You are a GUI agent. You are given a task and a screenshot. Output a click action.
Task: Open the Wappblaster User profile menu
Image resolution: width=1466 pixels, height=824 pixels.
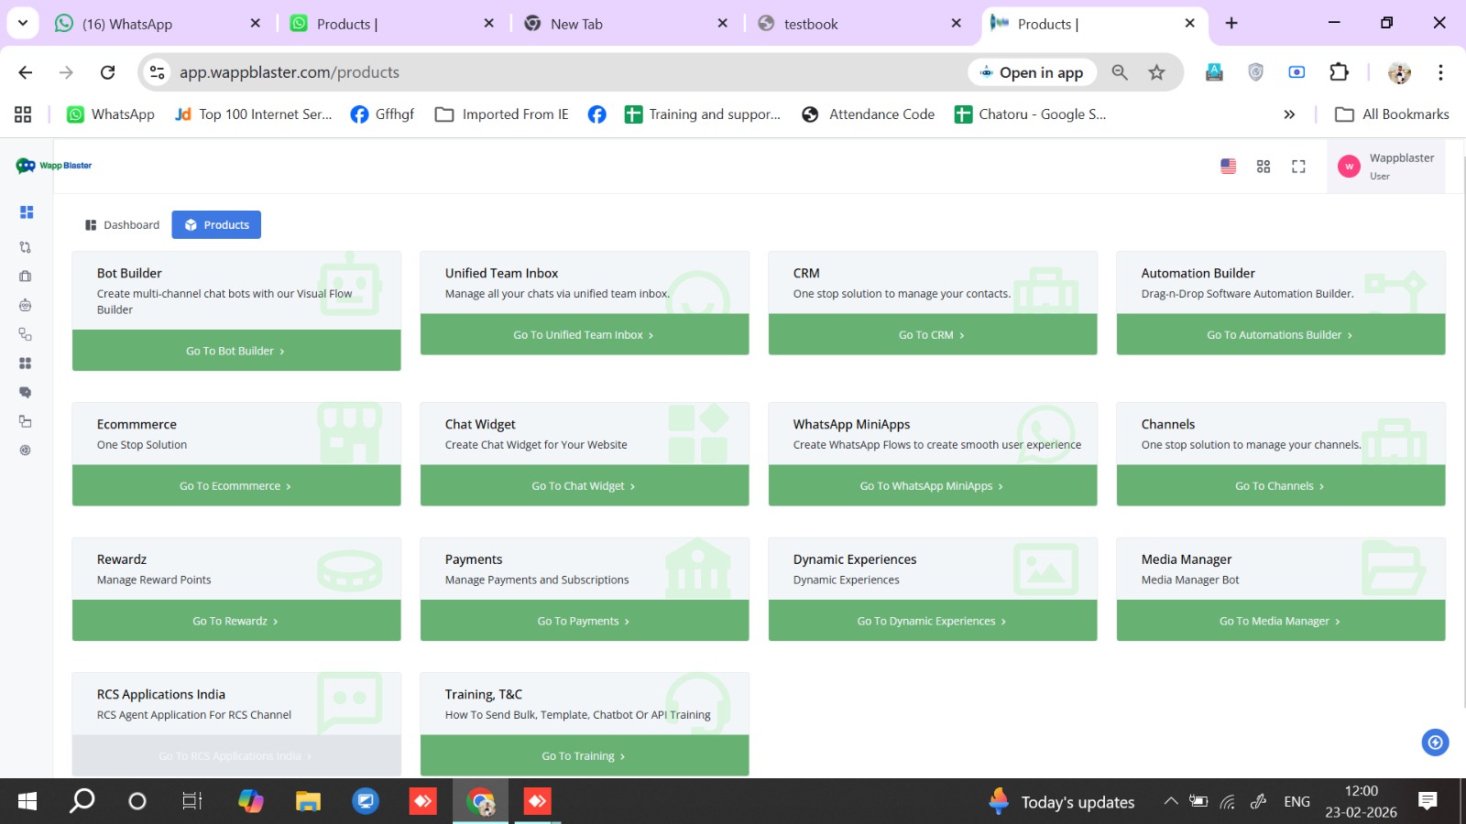tap(1386, 166)
